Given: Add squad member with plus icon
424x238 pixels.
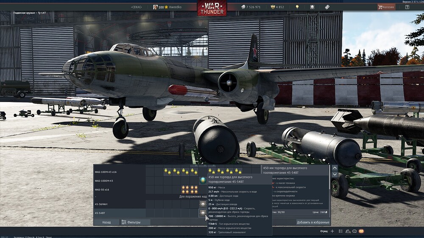Looking at the screenshot, I should [332, 231].
